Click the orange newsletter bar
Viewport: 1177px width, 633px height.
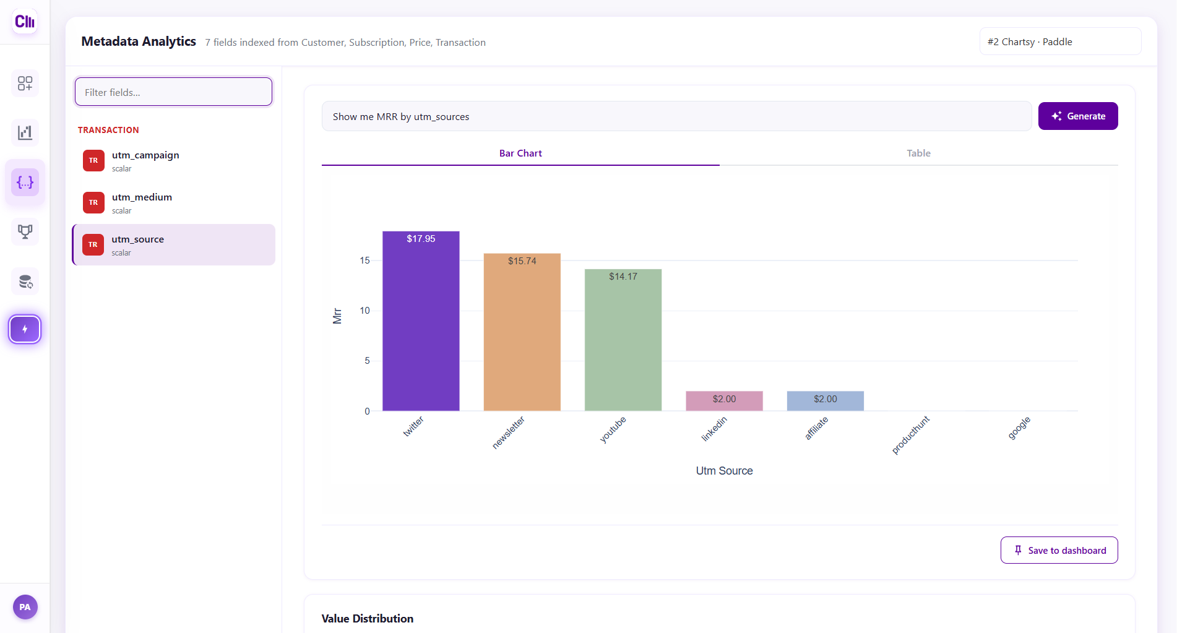pos(522,332)
